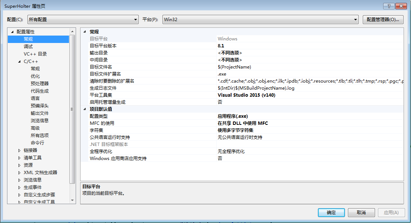Click the 在共享 DLL 中使用 MFC value

coord(310,123)
